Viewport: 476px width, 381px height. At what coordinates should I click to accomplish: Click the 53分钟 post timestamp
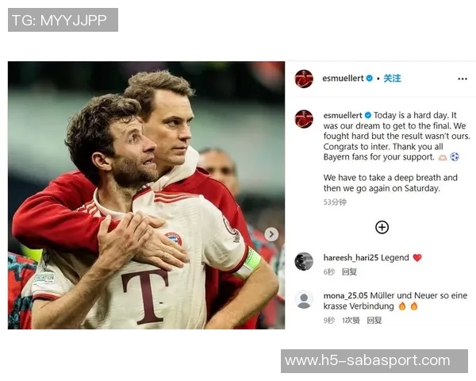[335, 202]
